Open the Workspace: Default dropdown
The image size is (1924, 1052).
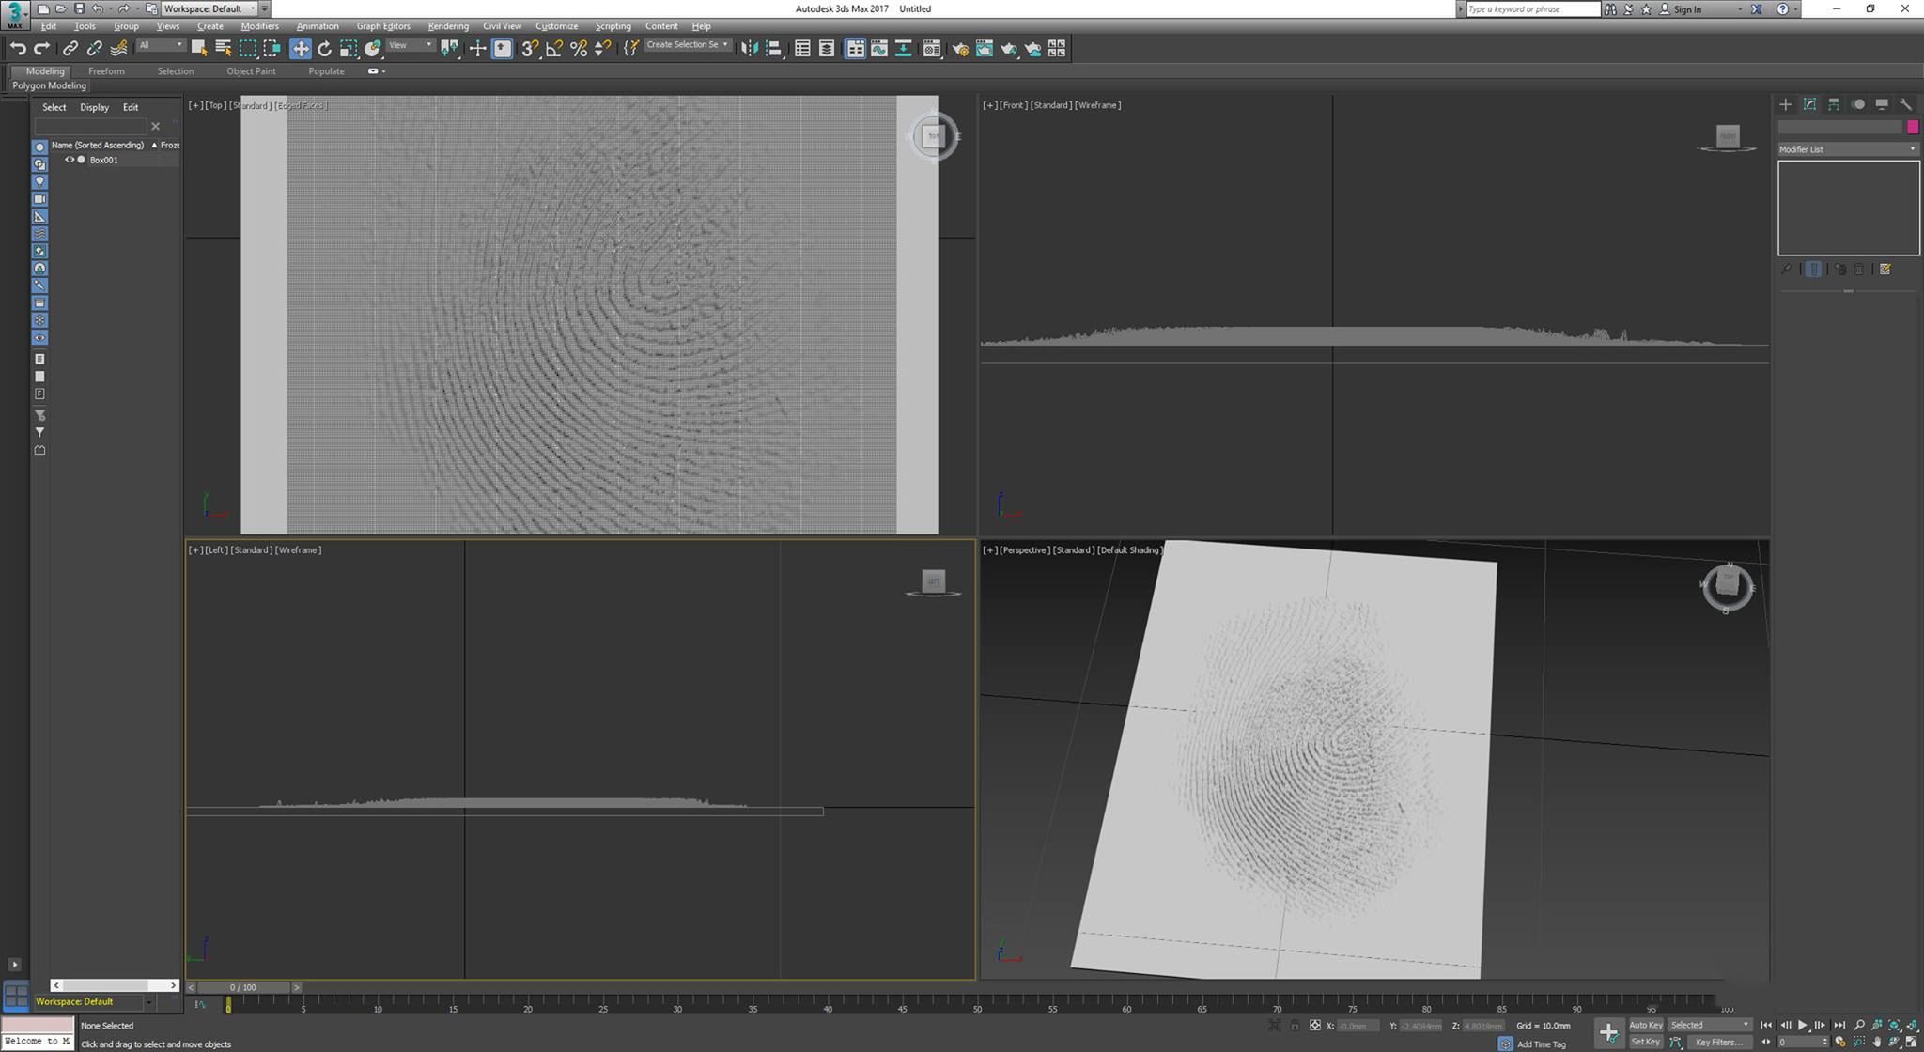[x=209, y=8]
